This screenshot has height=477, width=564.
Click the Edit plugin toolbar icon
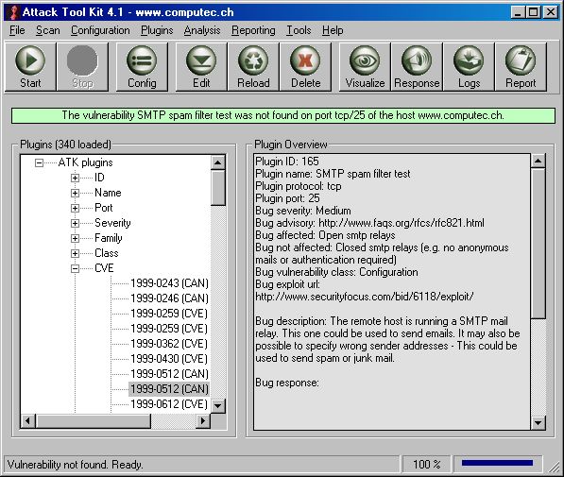tap(201, 66)
